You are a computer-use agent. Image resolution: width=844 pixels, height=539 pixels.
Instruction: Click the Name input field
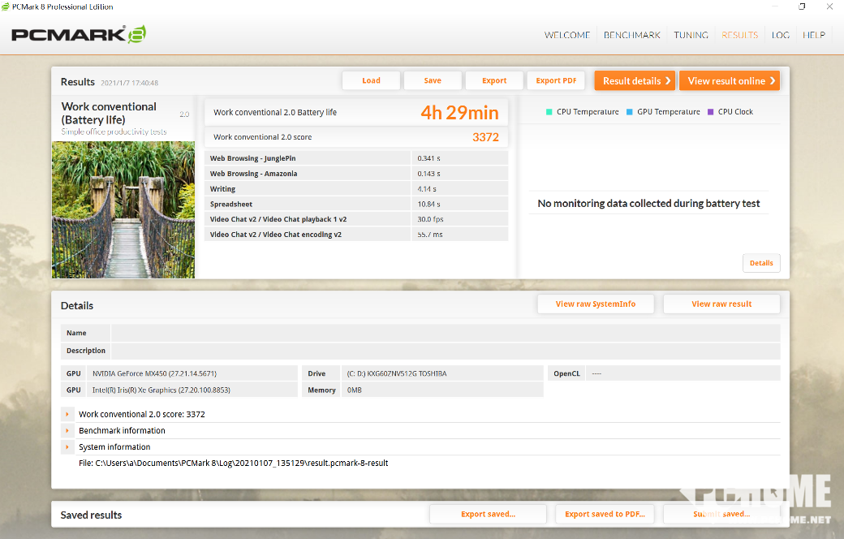(445, 333)
